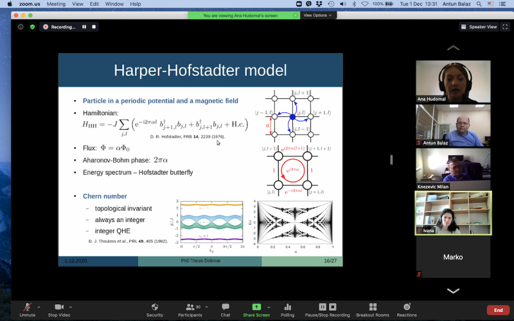Click the US flag input source icon

pos(491,4)
